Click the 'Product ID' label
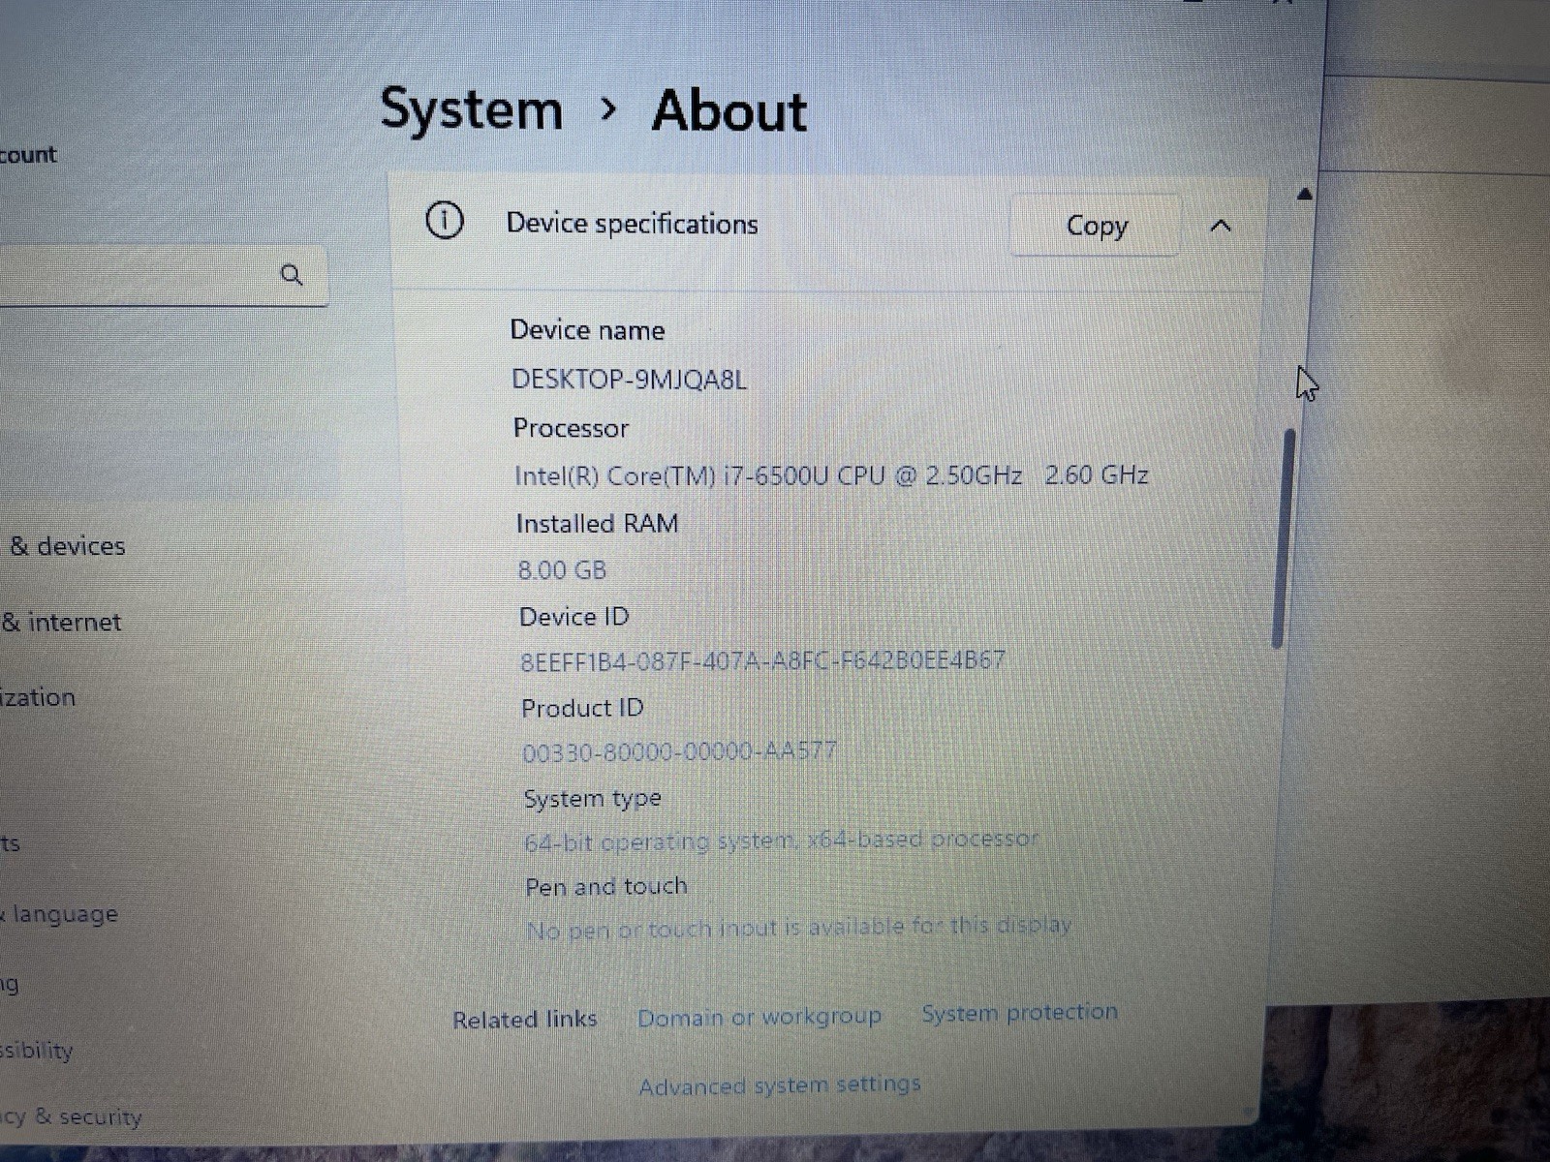This screenshot has height=1162, width=1550. pyautogui.click(x=582, y=708)
